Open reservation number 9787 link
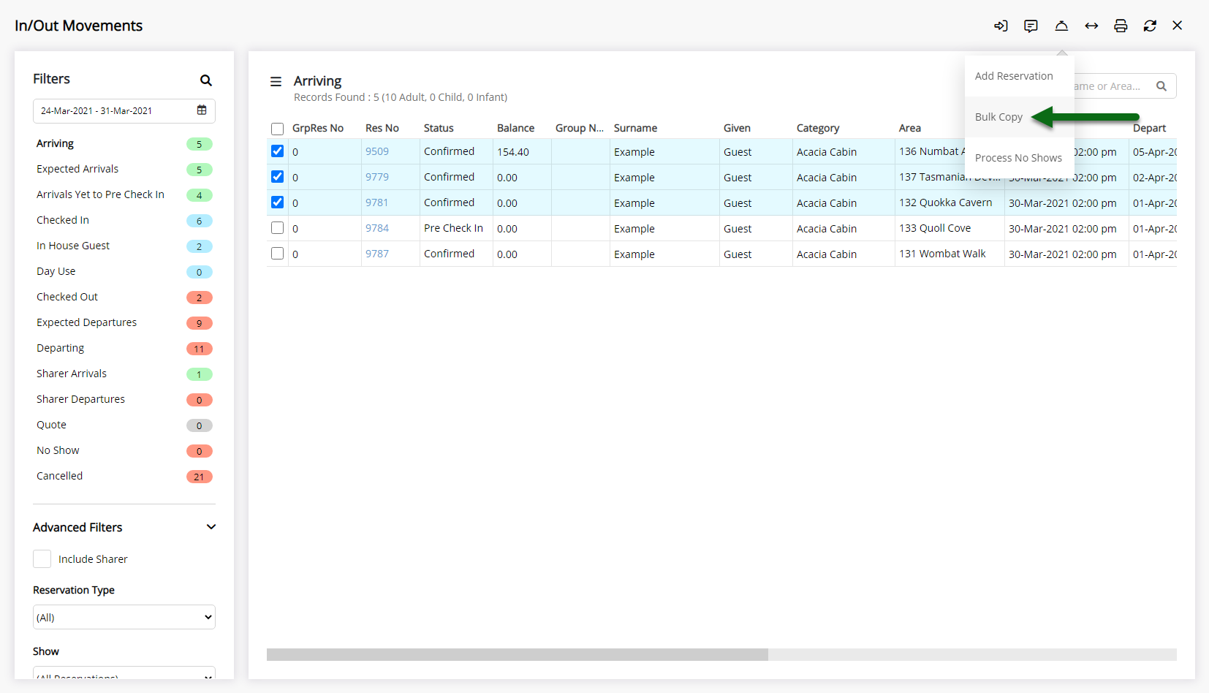The image size is (1209, 693). coord(377,254)
